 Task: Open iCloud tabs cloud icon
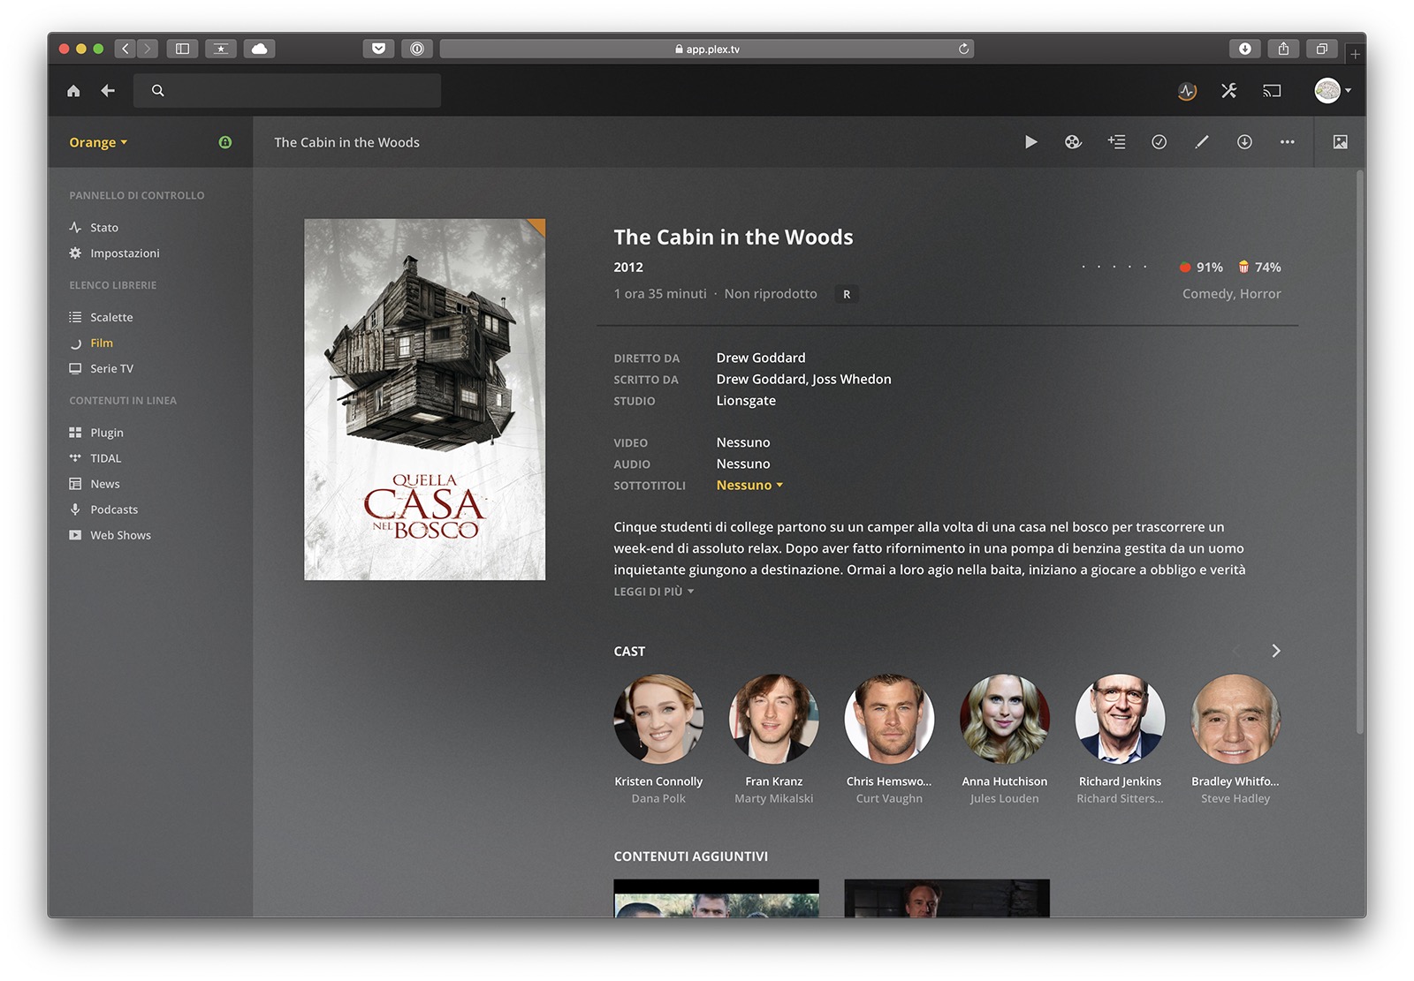(x=260, y=49)
